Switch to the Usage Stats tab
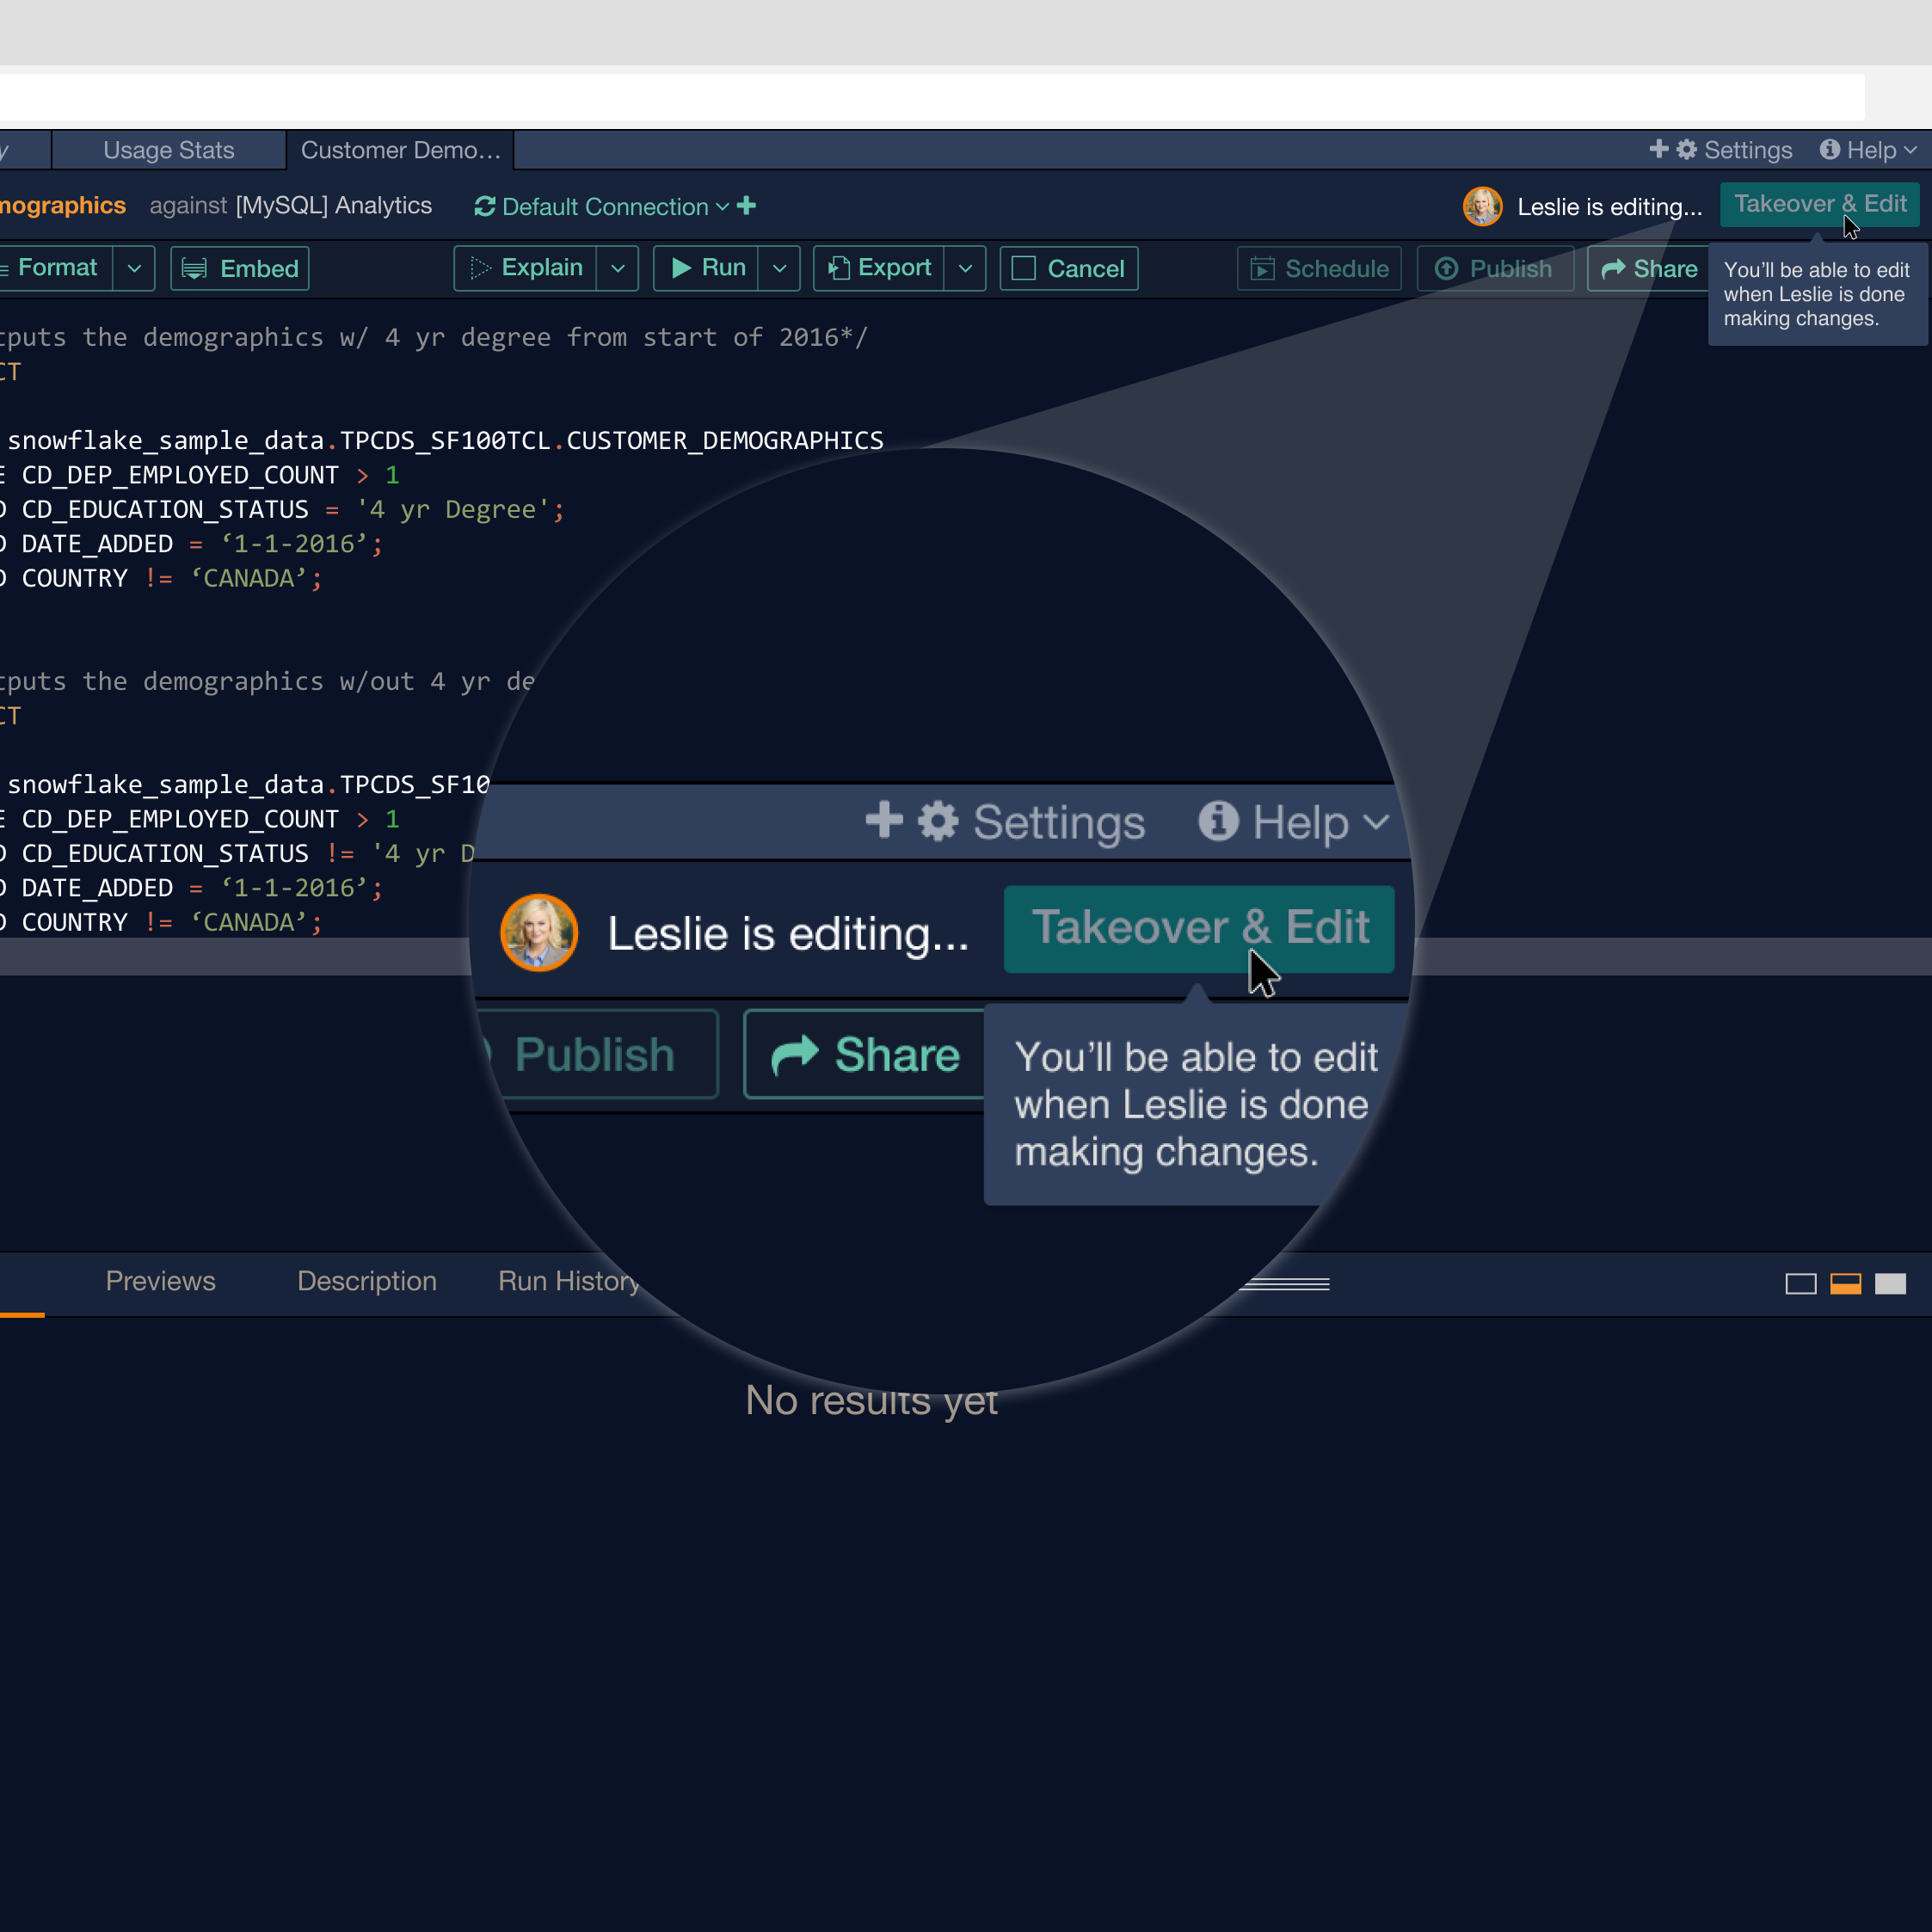Image resolution: width=1932 pixels, height=1932 pixels. click(168, 150)
